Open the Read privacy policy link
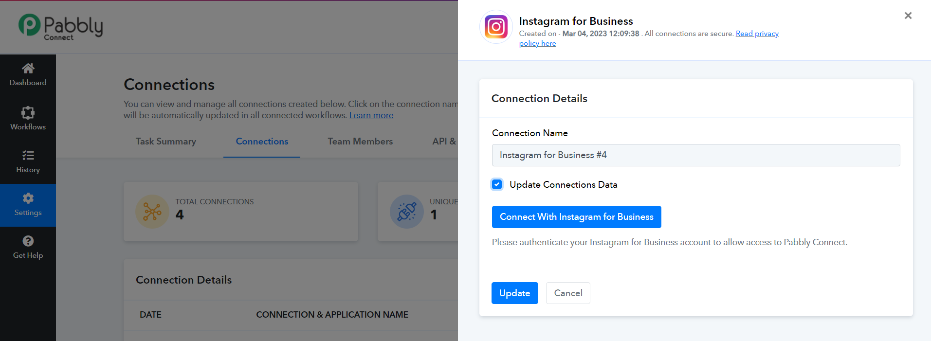This screenshot has height=341, width=931. 757,34
